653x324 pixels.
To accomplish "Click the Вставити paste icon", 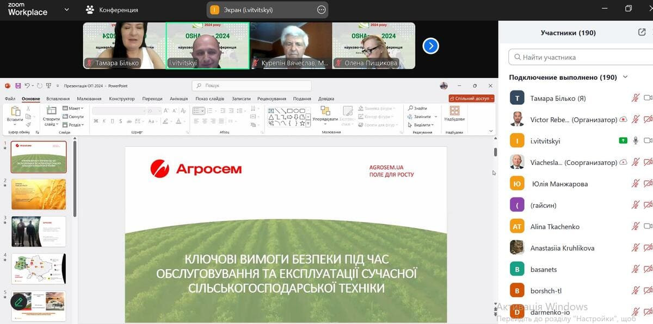I will click(x=15, y=111).
